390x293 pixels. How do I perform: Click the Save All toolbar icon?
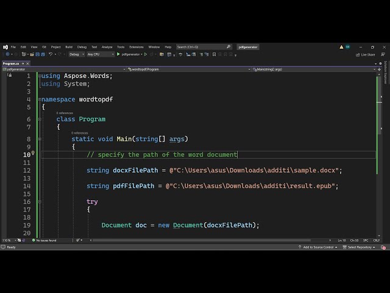pos(41,54)
